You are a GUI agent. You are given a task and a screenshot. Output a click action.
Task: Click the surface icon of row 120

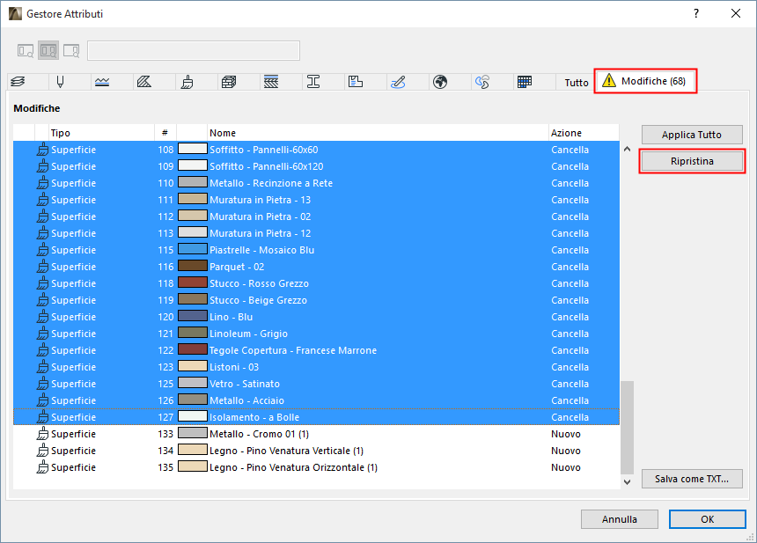[42, 317]
